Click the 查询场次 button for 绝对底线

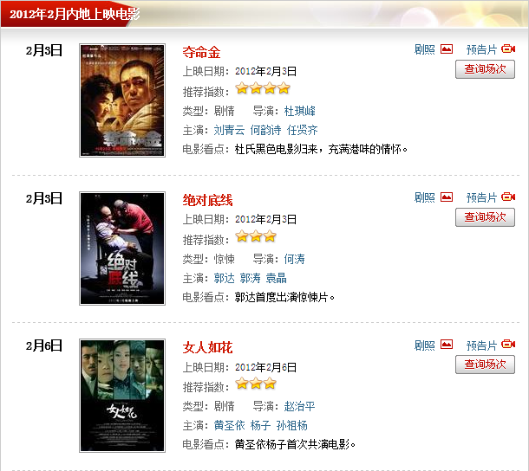click(485, 217)
